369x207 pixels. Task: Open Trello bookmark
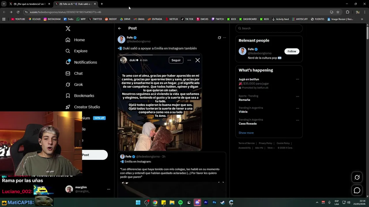[68, 19]
